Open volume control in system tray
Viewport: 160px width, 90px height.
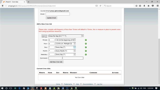[141, 88]
